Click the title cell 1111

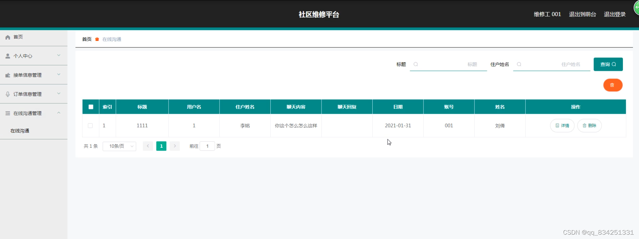click(142, 126)
